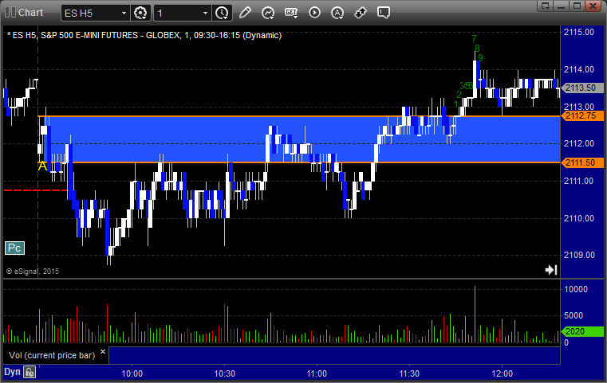
Task: Click the 2111.50 orange price marker
Action: [x=582, y=162]
